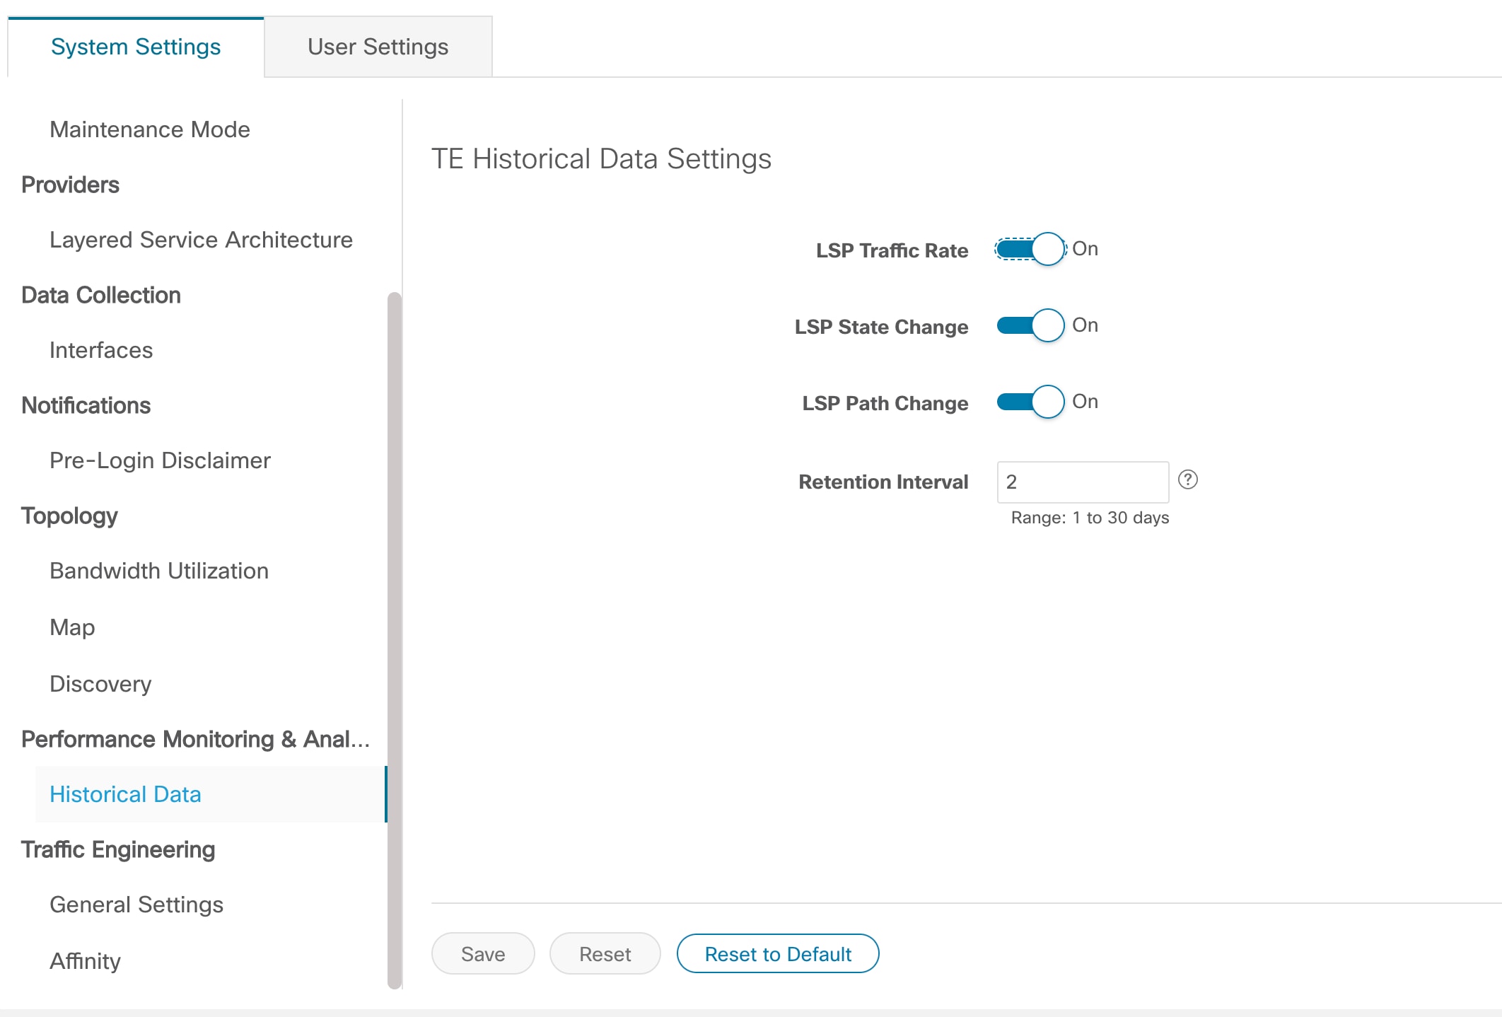Image resolution: width=1502 pixels, height=1017 pixels.
Task: Click the Retention Interval help icon
Action: (x=1188, y=480)
